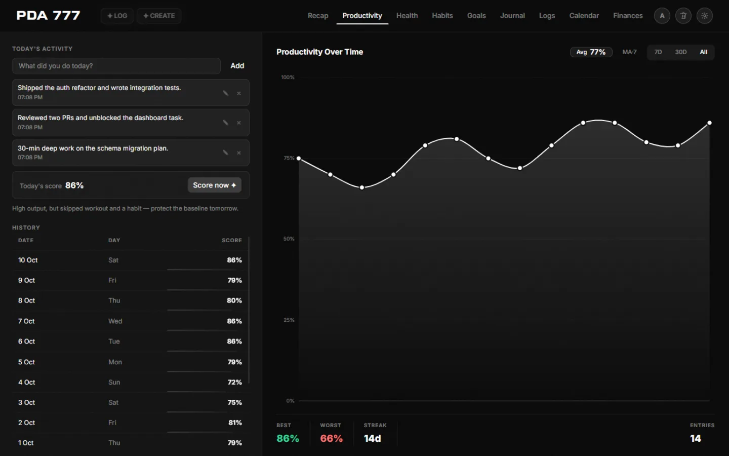Viewport: 729px width, 456px height.
Task: Open the Recap tab
Action: point(318,16)
